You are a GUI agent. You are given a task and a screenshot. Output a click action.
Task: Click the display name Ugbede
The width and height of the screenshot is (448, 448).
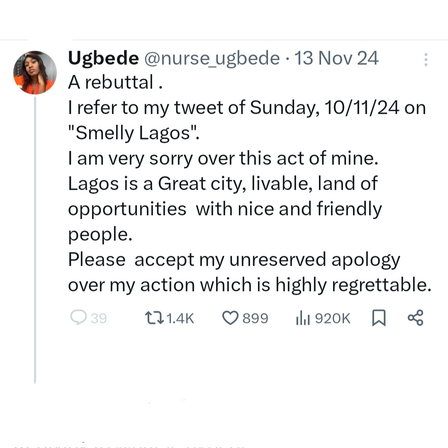pyautogui.click(x=103, y=59)
